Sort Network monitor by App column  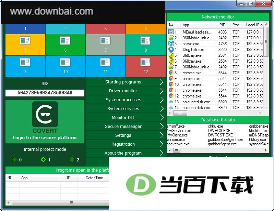[198, 25]
